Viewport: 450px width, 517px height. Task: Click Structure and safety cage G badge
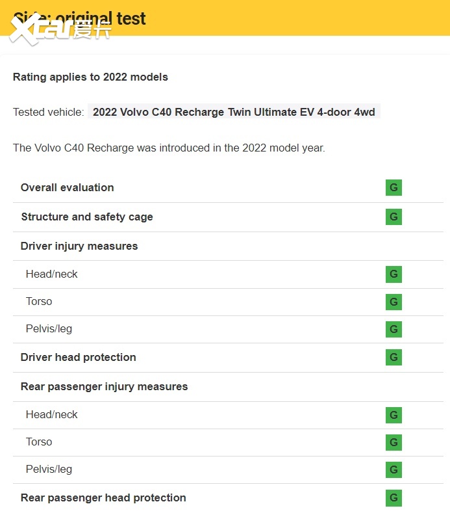pyautogui.click(x=394, y=217)
